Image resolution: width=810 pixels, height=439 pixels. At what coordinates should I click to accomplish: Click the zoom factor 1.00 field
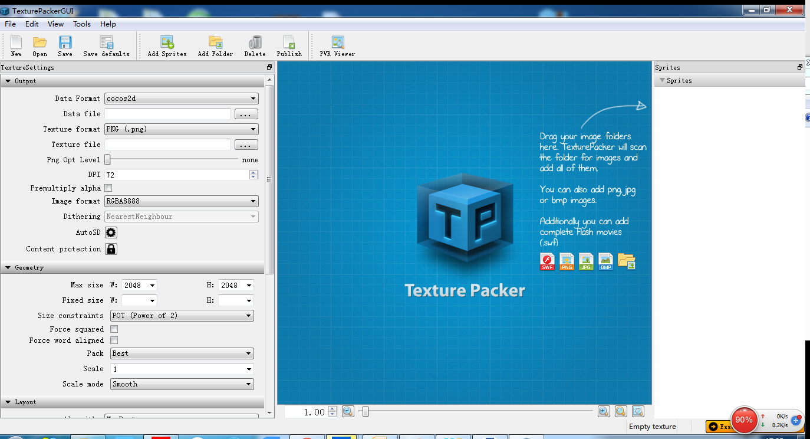pos(307,412)
